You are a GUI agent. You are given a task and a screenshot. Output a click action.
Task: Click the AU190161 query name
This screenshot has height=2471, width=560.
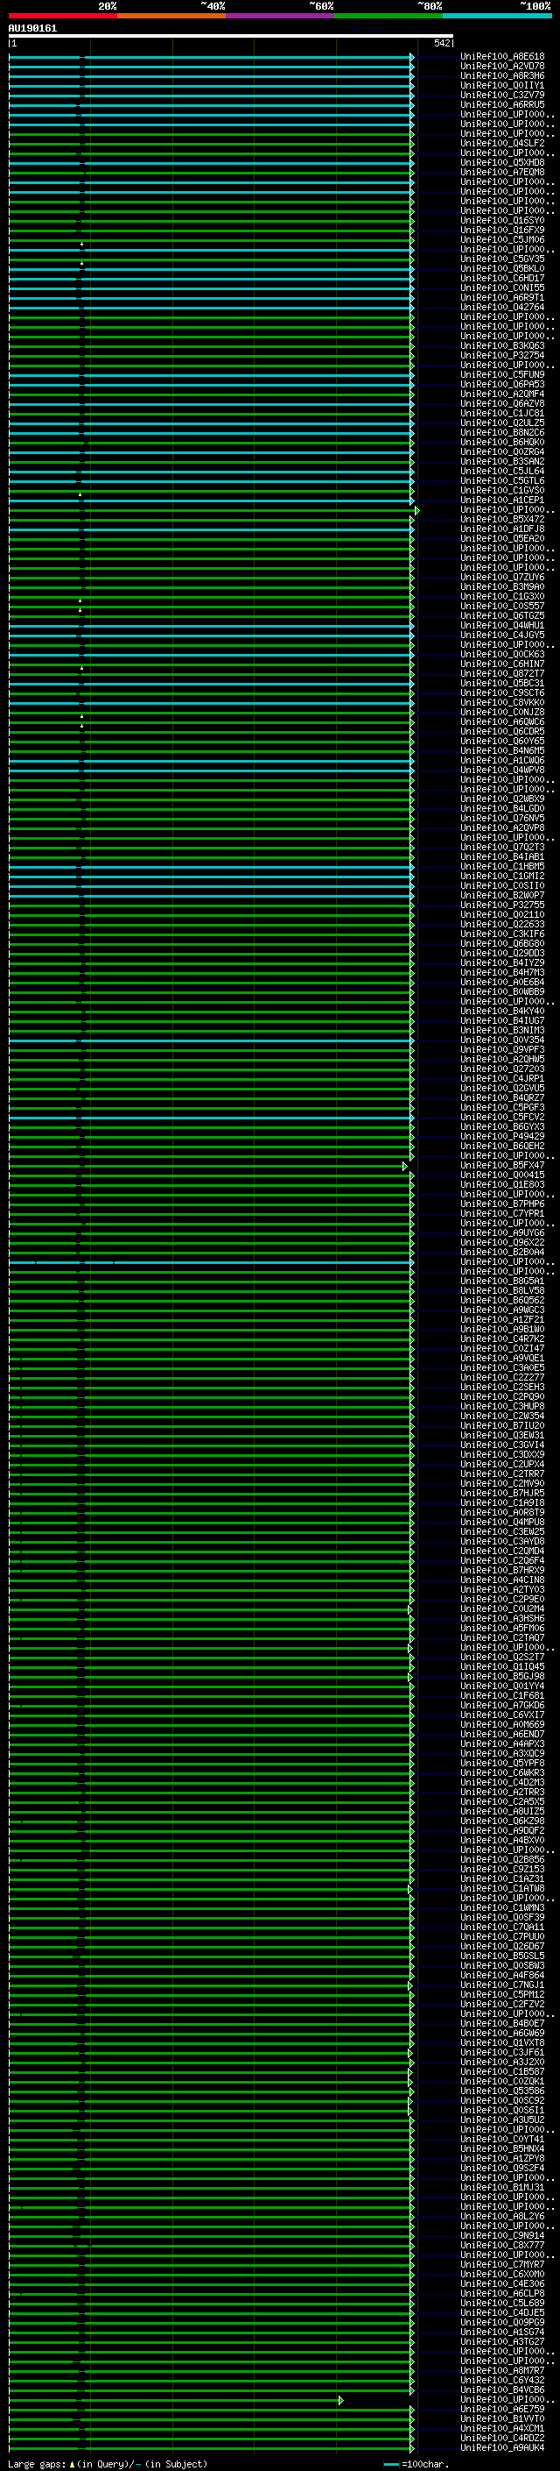pyautogui.click(x=32, y=29)
